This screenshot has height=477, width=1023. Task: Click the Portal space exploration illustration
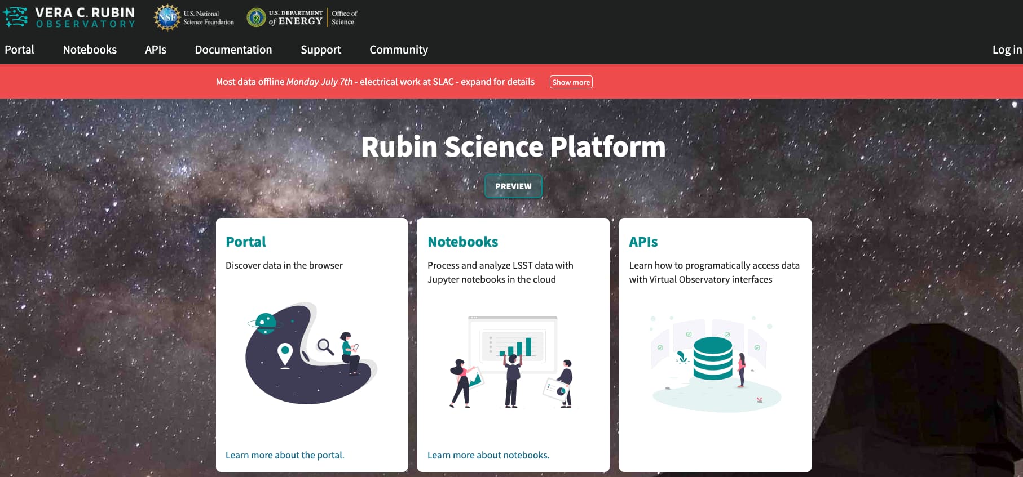tap(311, 353)
